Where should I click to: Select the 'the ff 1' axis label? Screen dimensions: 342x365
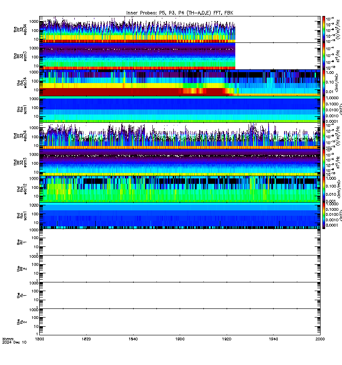(x=22, y=242)
